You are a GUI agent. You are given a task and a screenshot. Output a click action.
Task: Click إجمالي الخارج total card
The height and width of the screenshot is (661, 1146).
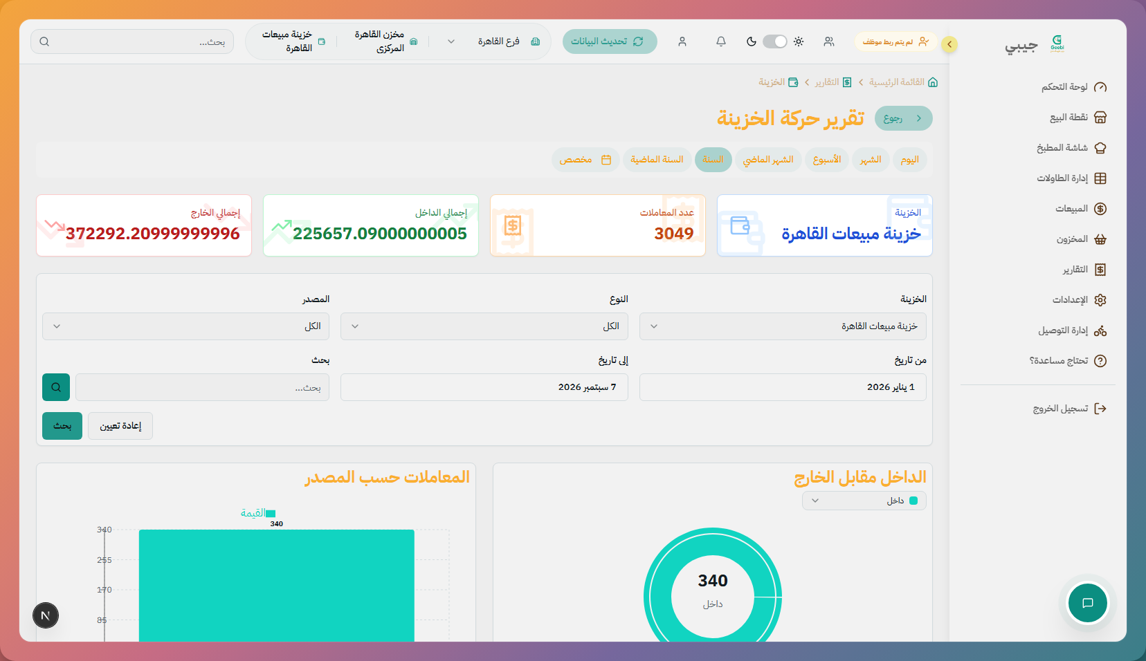[144, 225]
